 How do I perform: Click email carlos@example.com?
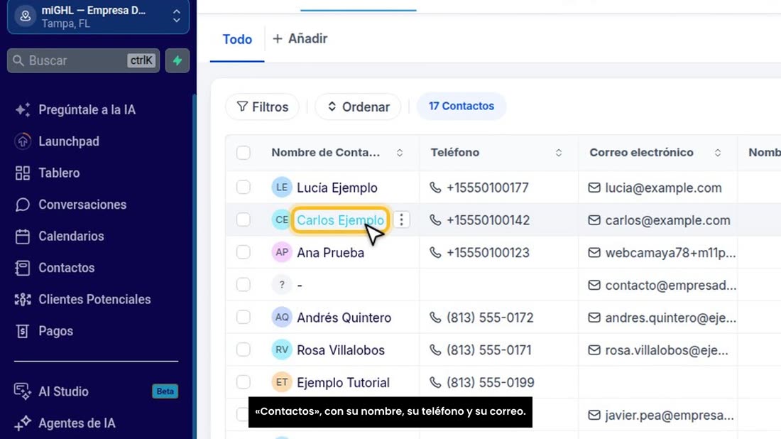point(668,220)
